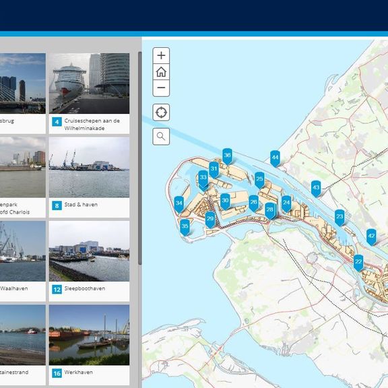Image resolution: width=388 pixels, height=388 pixels.
Task: Select map marker 26
Action: point(254,203)
